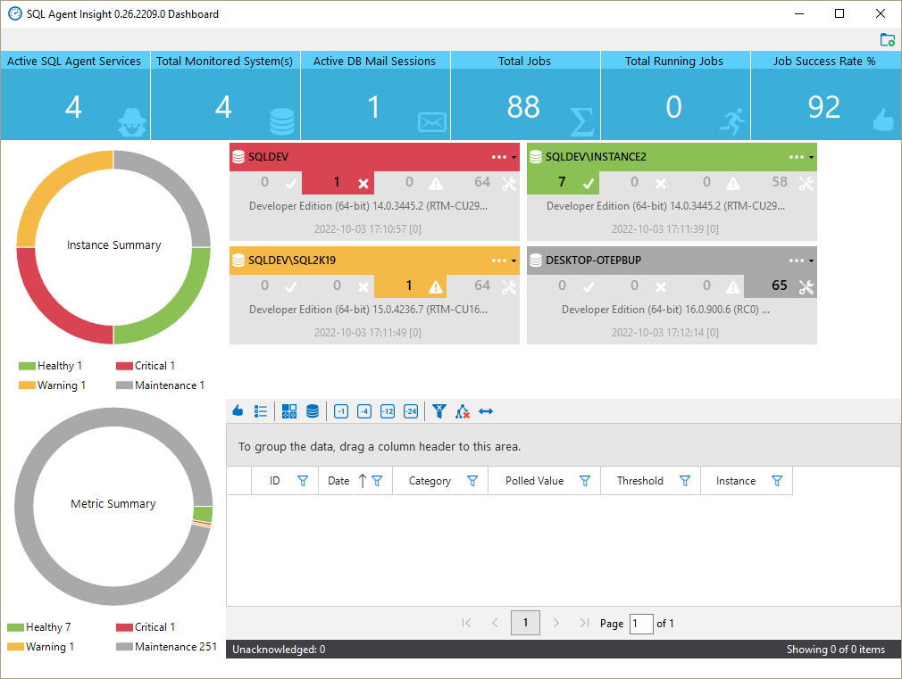Toggle the -1 hour time filter

coord(341,411)
